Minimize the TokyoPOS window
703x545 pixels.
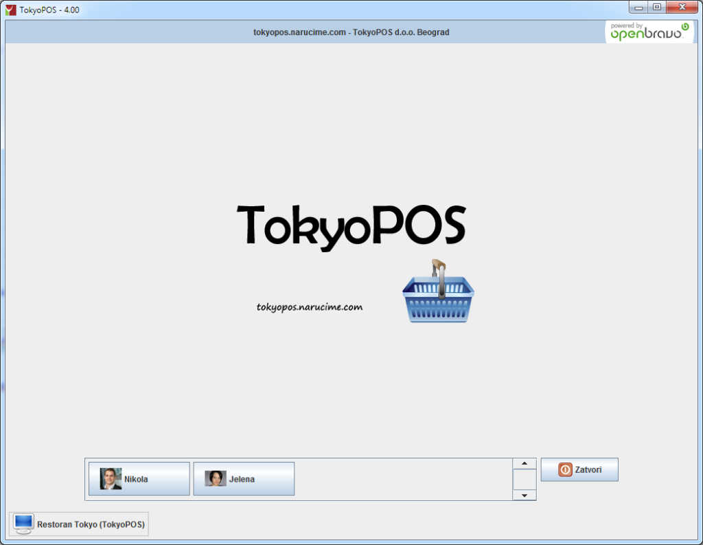pos(638,7)
